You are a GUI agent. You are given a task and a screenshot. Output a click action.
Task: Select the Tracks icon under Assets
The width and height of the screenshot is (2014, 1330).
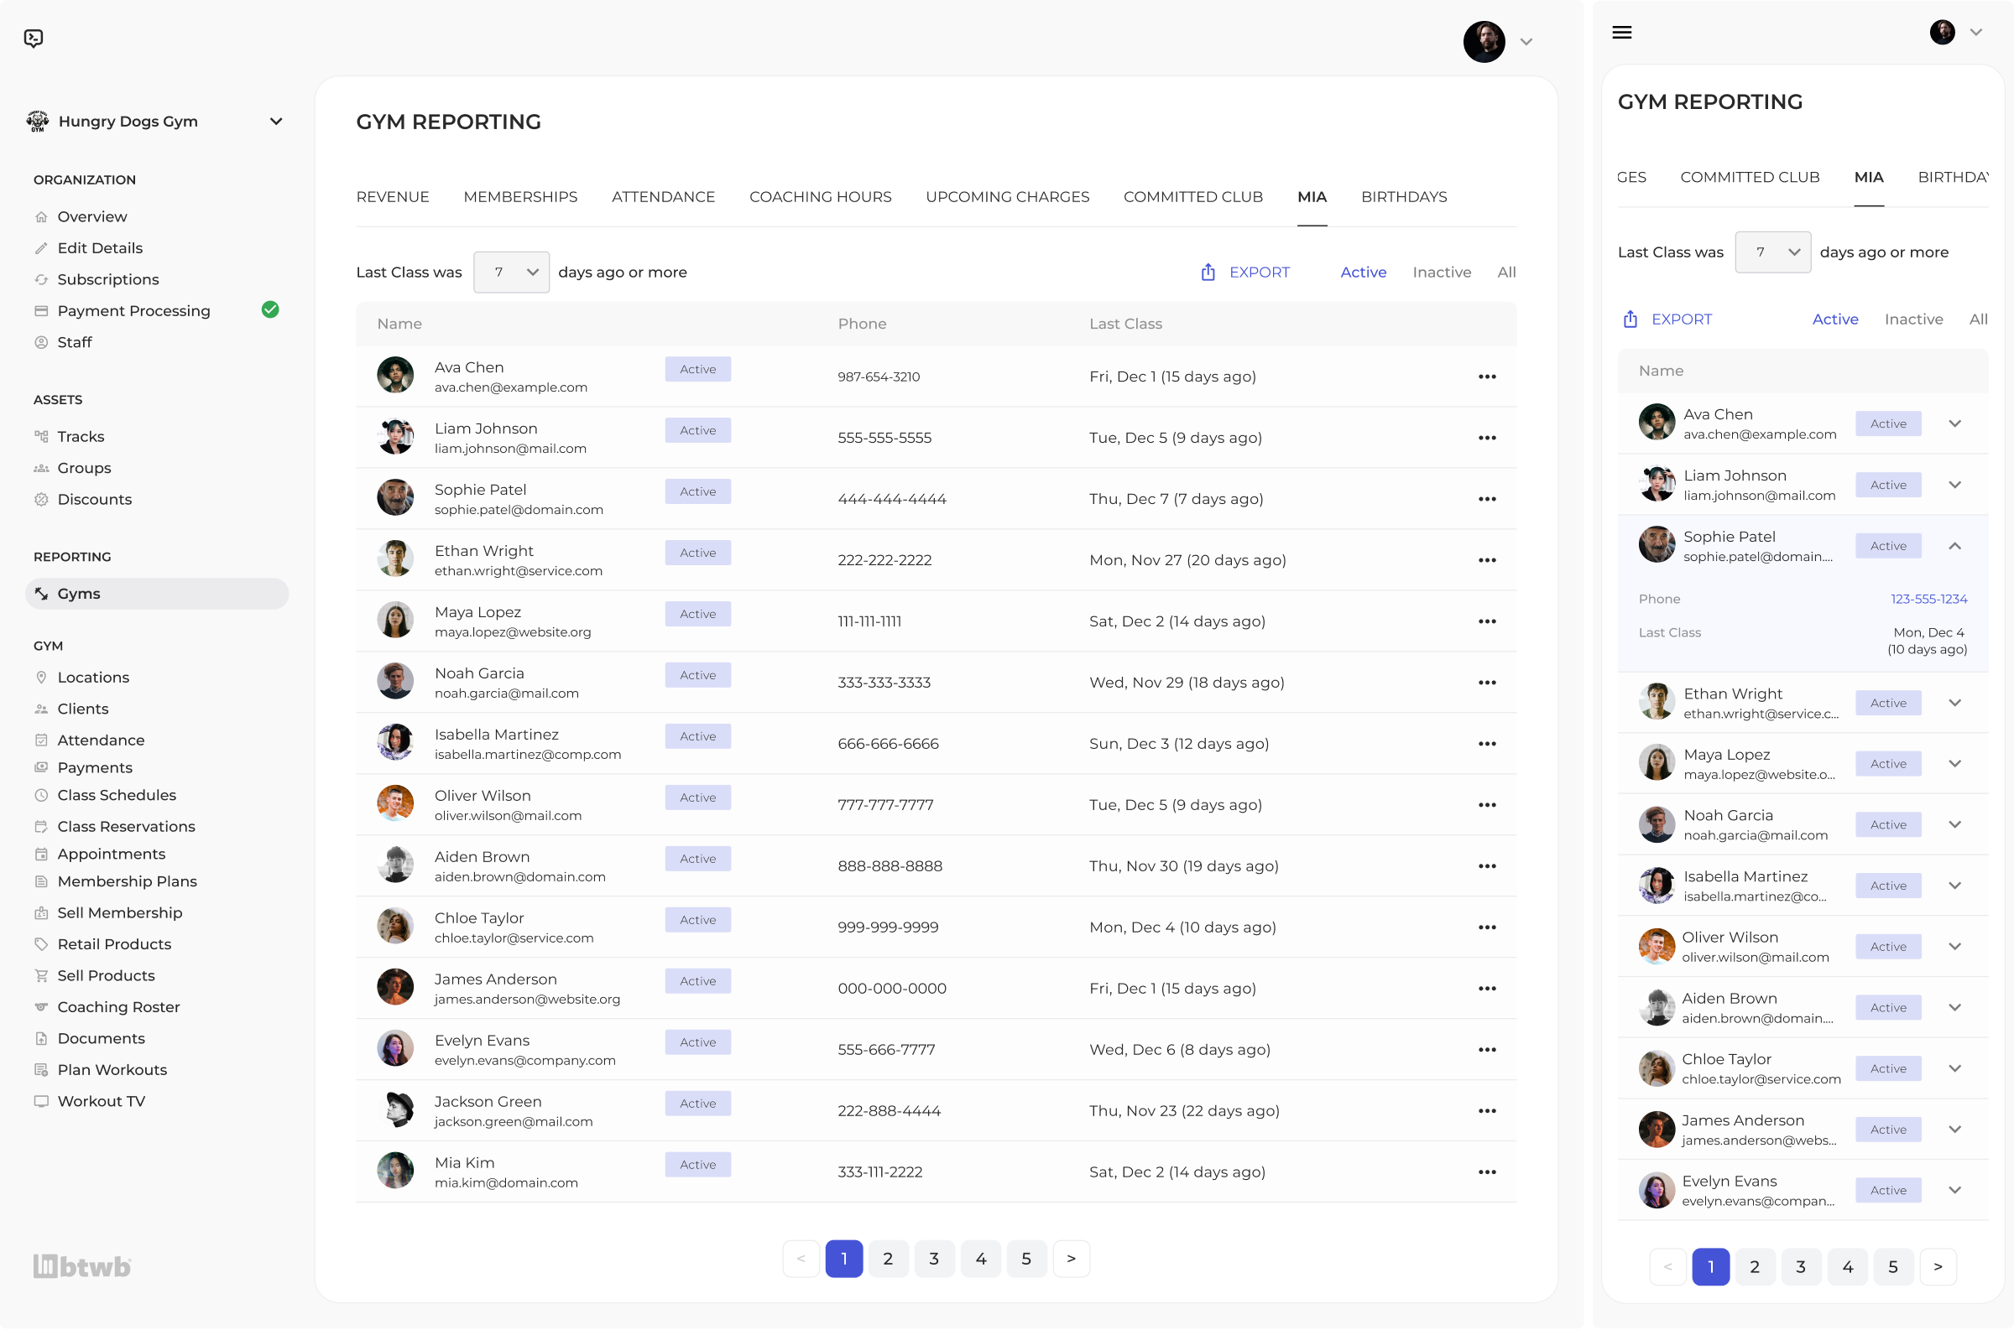pyautogui.click(x=41, y=436)
